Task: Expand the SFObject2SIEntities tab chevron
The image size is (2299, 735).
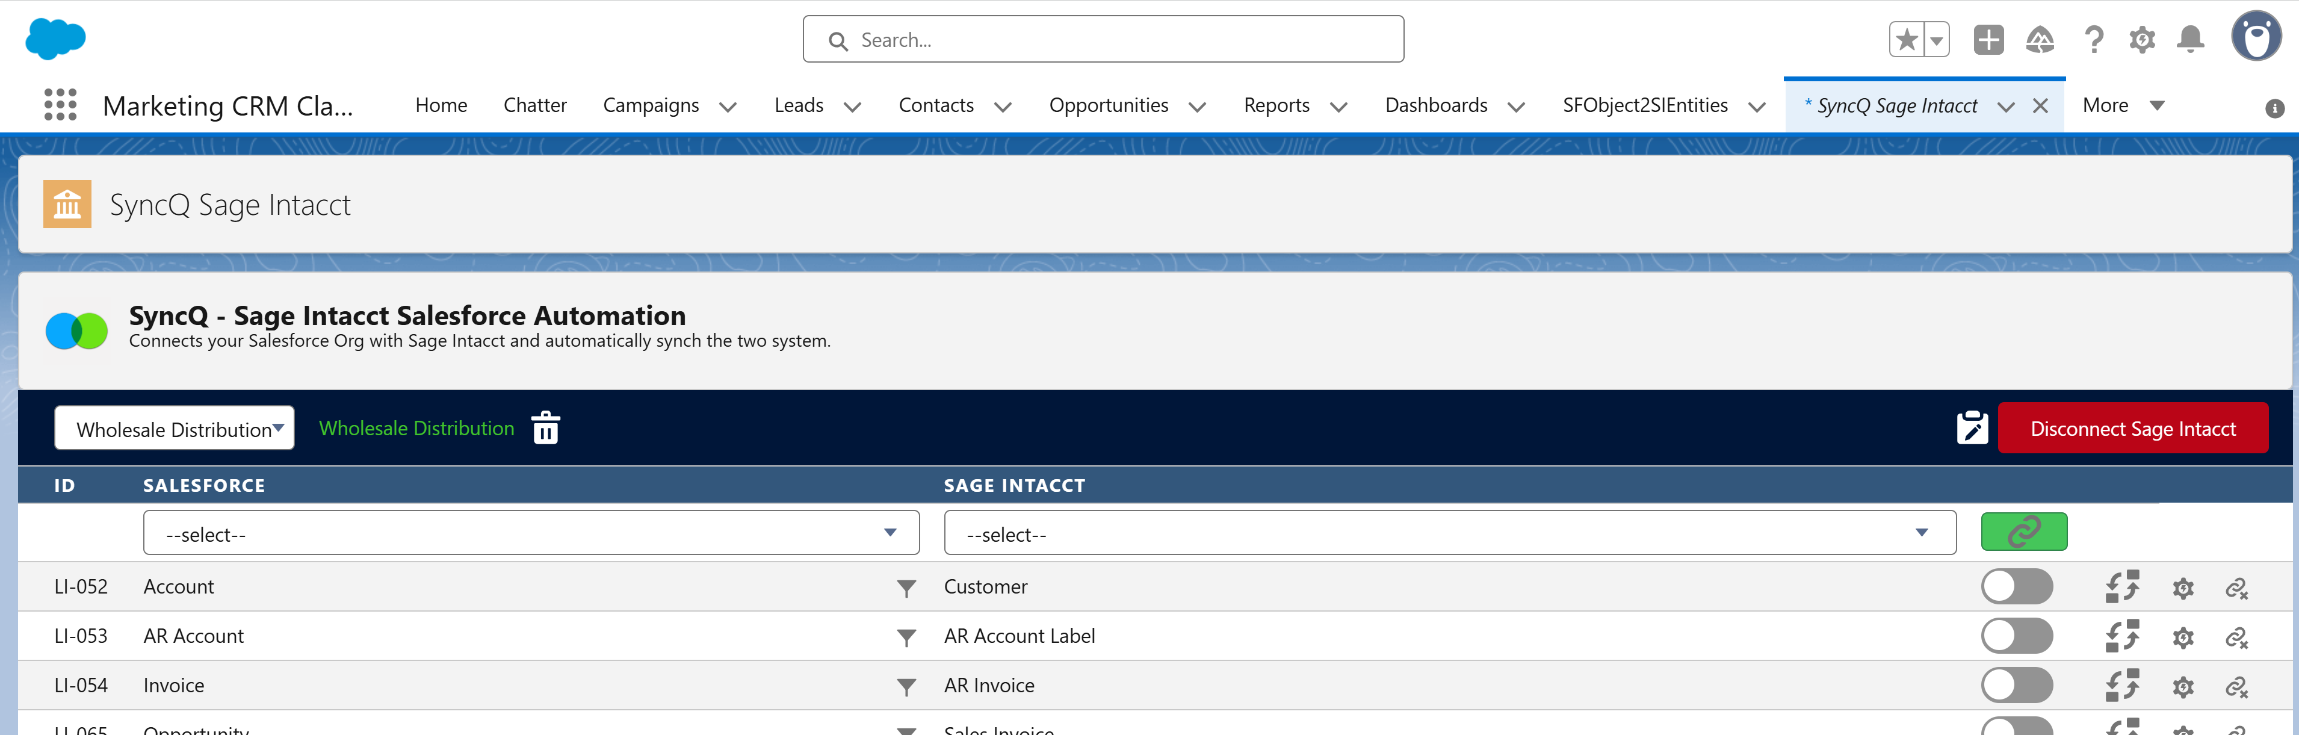Action: [x=1757, y=107]
